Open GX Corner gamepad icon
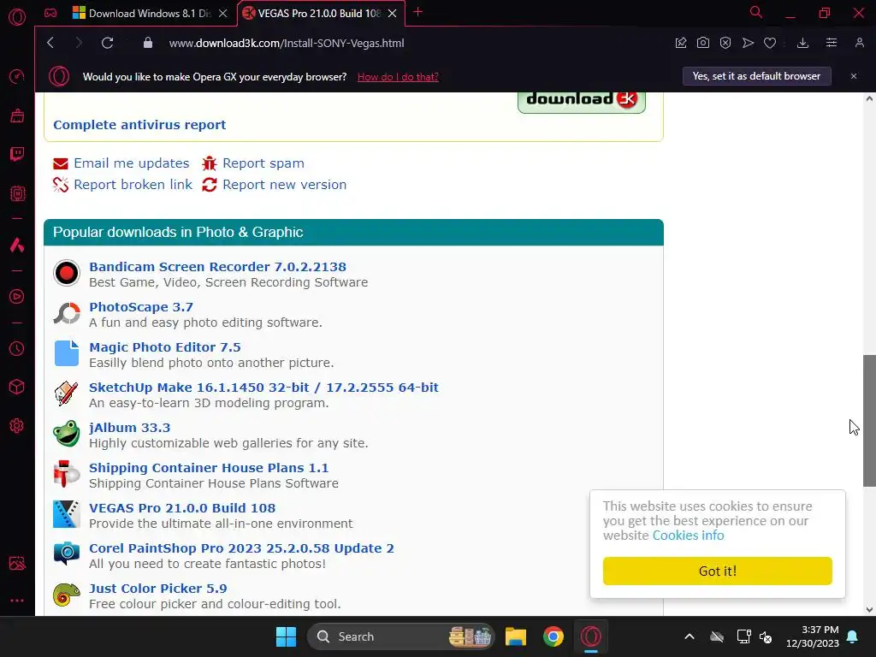876x657 pixels. click(x=50, y=13)
